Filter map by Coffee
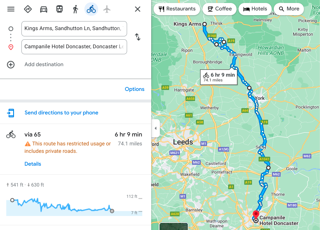Screen dimensions: 320x230 coord(219,9)
